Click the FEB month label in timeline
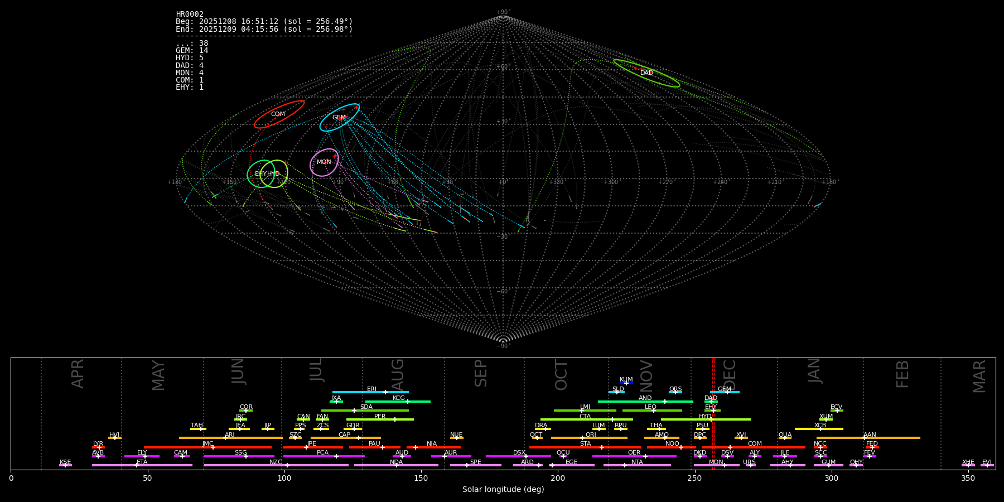Viewport: 1004px width, 502px height. (902, 374)
